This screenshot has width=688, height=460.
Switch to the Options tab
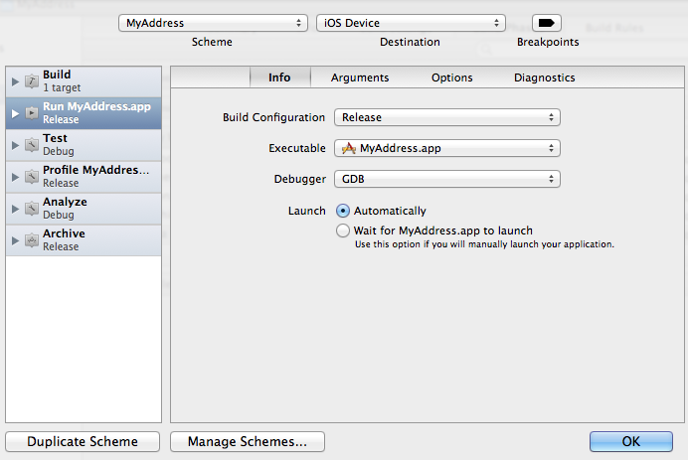click(452, 77)
